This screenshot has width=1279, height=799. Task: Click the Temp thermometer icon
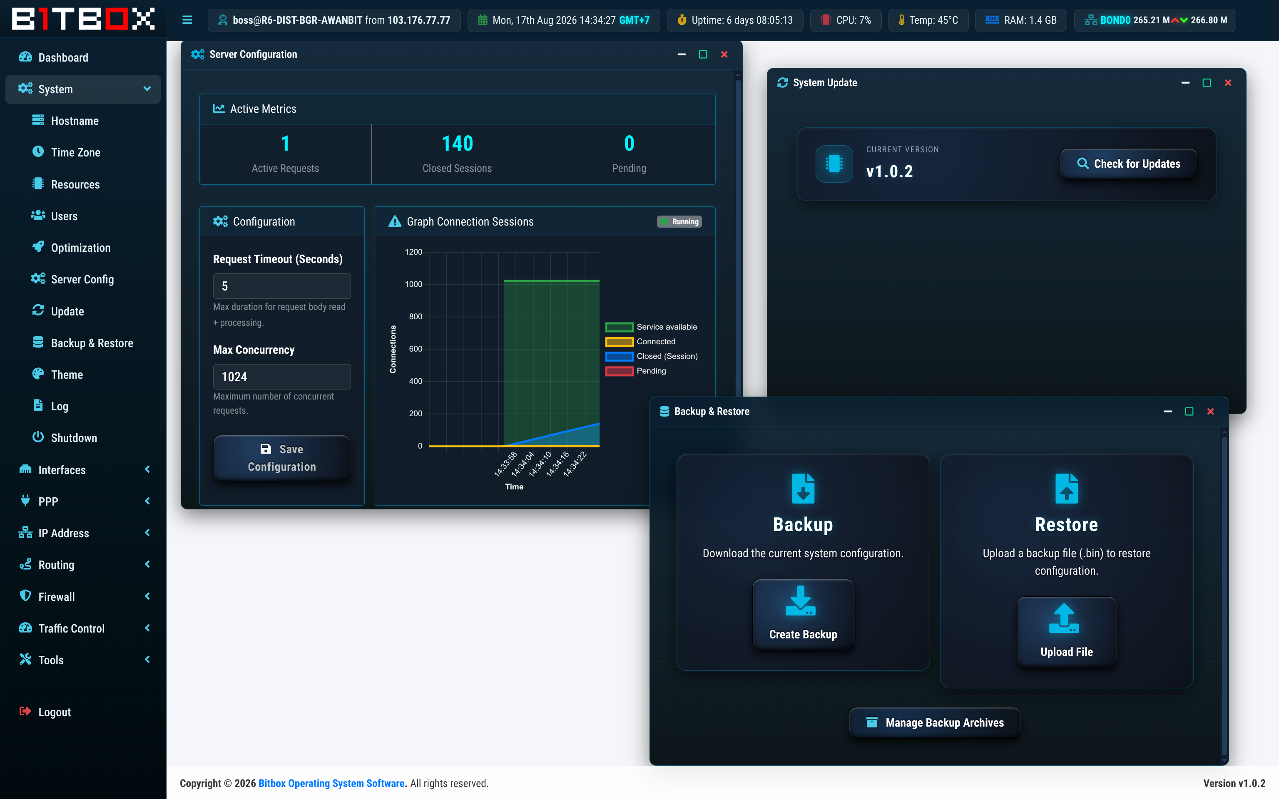[x=902, y=20]
